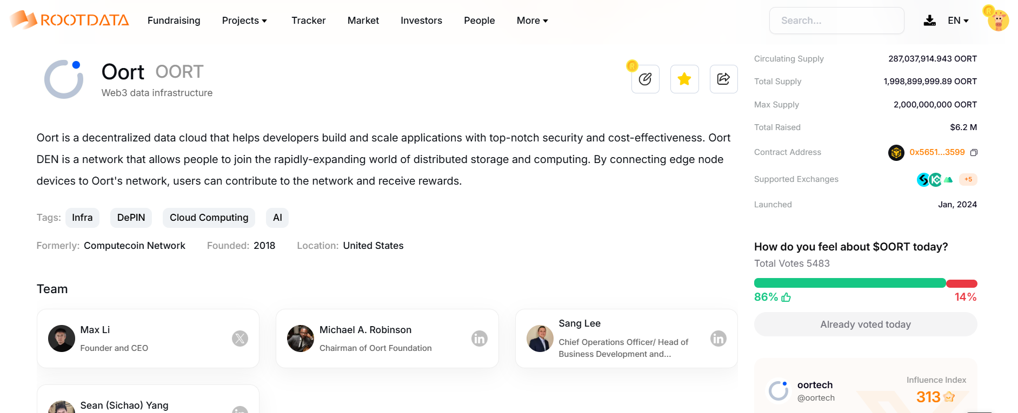Click the Oort project logo

click(x=64, y=79)
